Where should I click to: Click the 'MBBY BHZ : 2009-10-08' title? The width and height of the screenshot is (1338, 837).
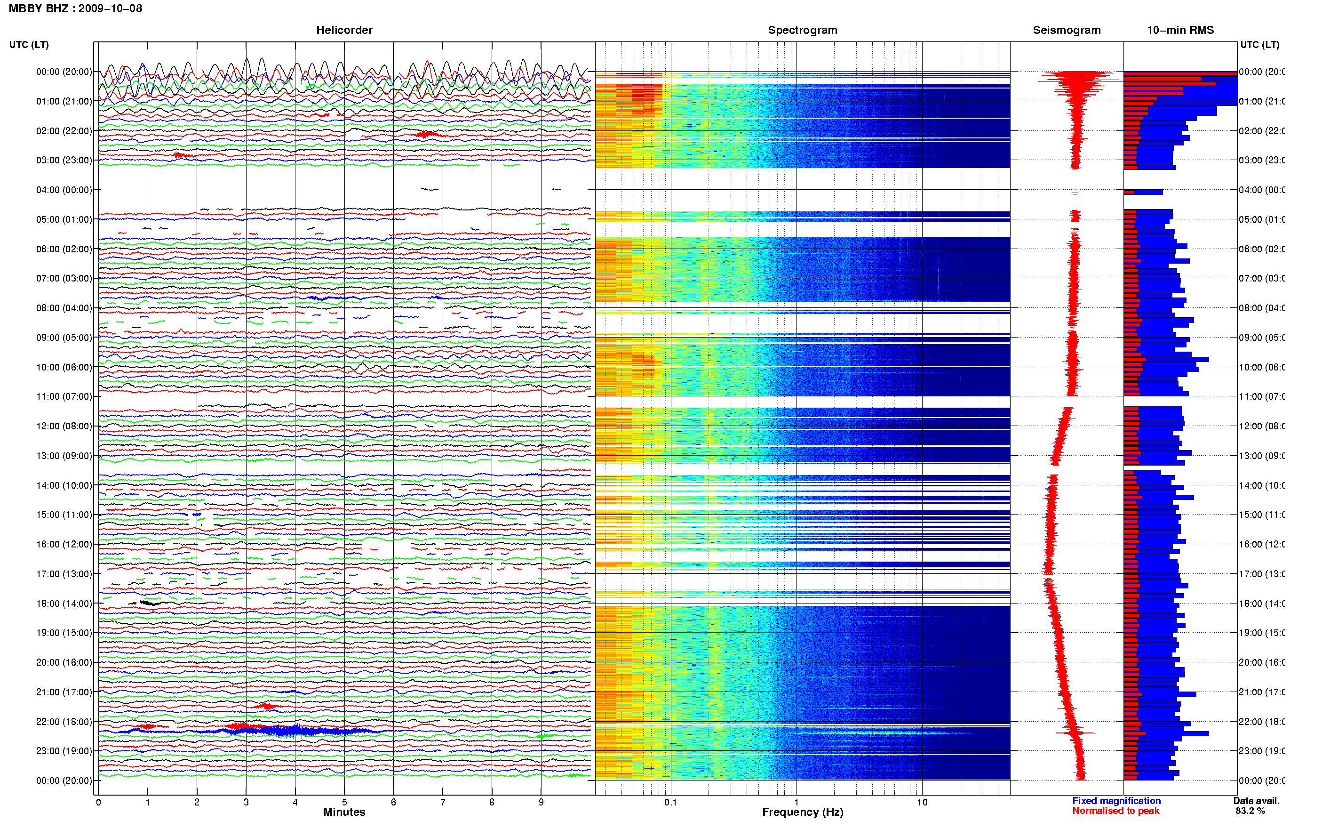[x=75, y=8]
